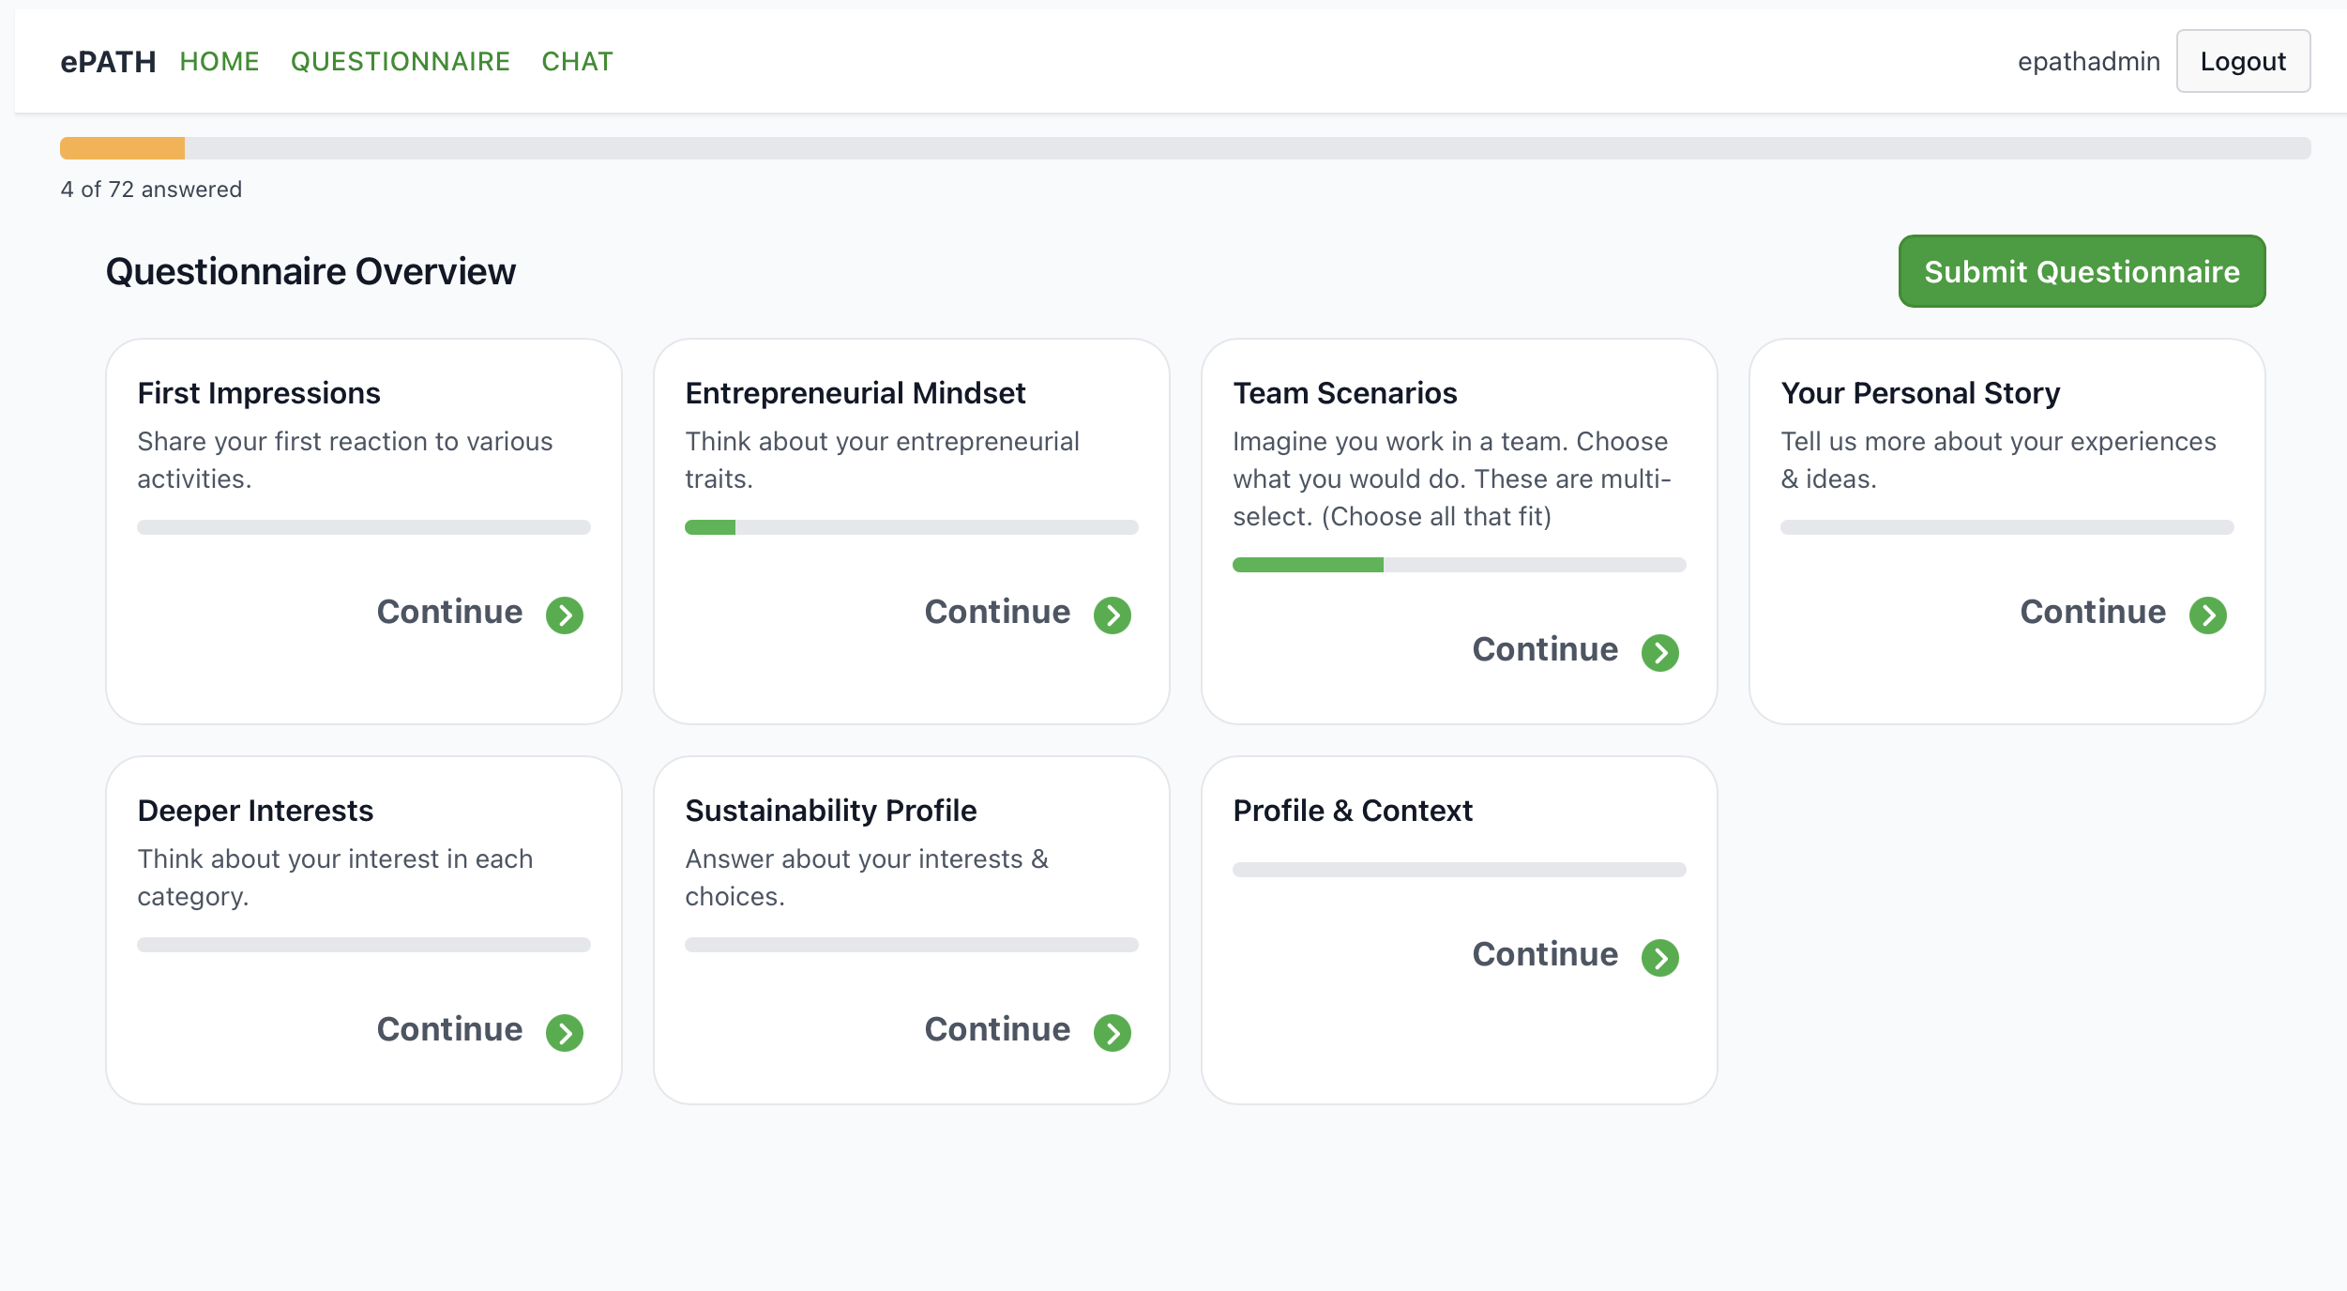Go to the QUESTIONNAIRE nav tab
The image size is (2347, 1291).
(401, 62)
